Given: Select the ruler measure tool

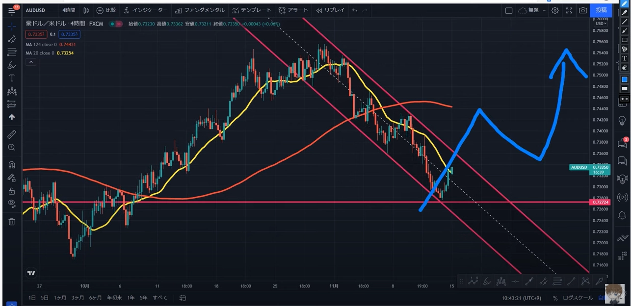Looking at the screenshot, I should pyautogui.click(x=12, y=134).
